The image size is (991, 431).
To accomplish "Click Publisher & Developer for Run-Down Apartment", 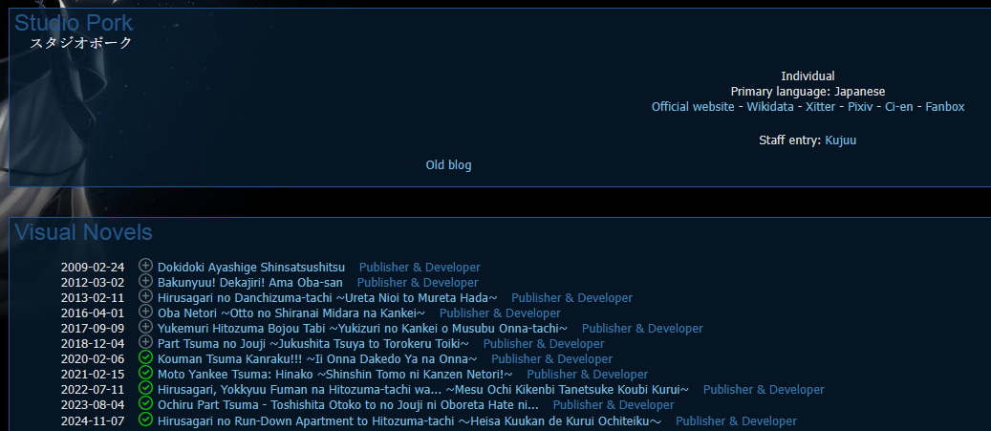I will pos(736,420).
